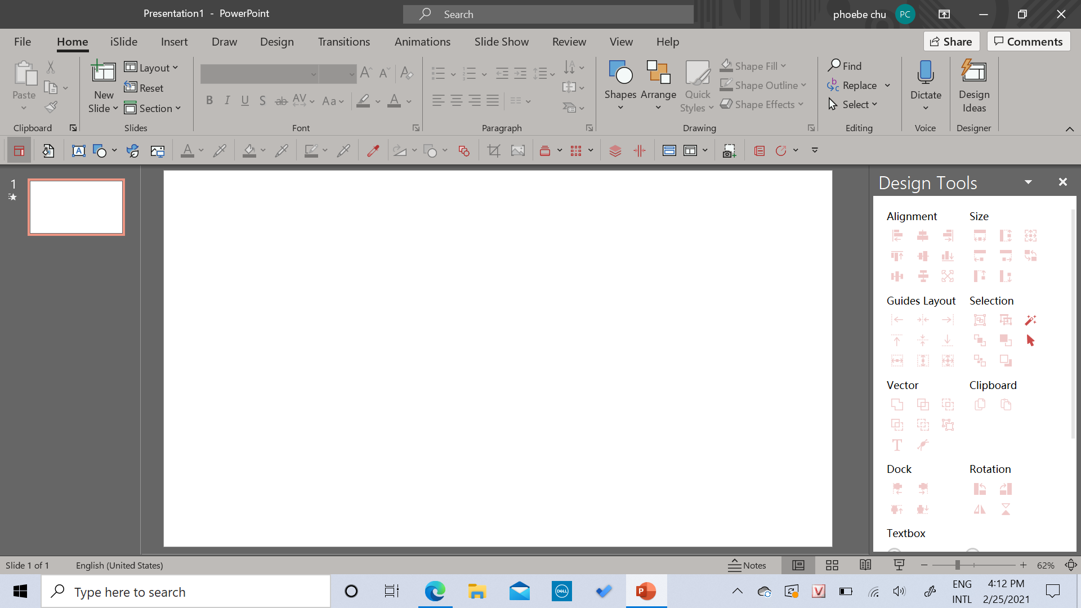
Task: Click Align Right icon under Alignment
Action: point(948,235)
